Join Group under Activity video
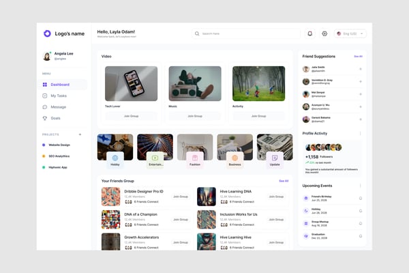 tap(258, 116)
